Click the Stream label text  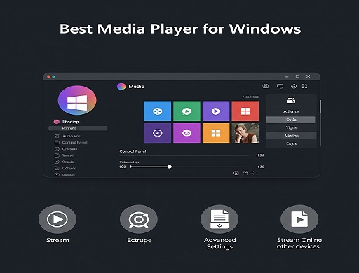pyautogui.click(x=57, y=240)
